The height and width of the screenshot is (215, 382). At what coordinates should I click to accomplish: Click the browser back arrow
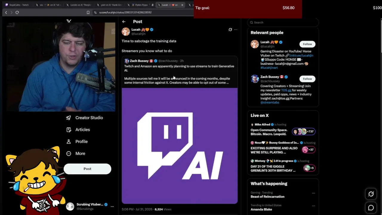6,12
